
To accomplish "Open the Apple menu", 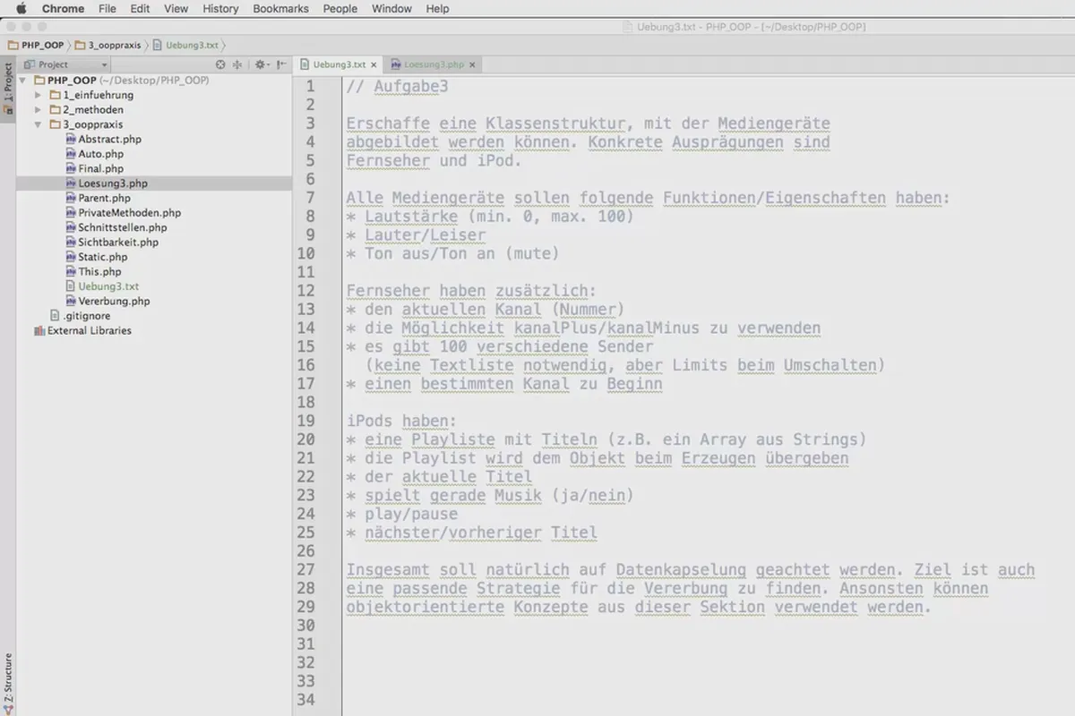I will pyautogui.click(x=21, y=9).
